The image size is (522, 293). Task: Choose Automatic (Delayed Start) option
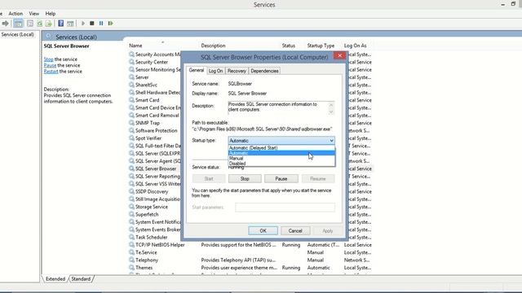coord(281,148)
